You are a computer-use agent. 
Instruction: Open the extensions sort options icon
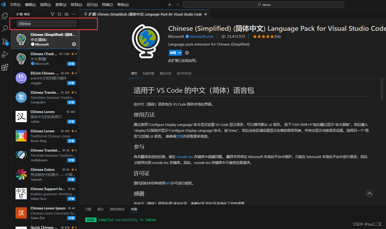pyautogui.click(x=66, y=14)
